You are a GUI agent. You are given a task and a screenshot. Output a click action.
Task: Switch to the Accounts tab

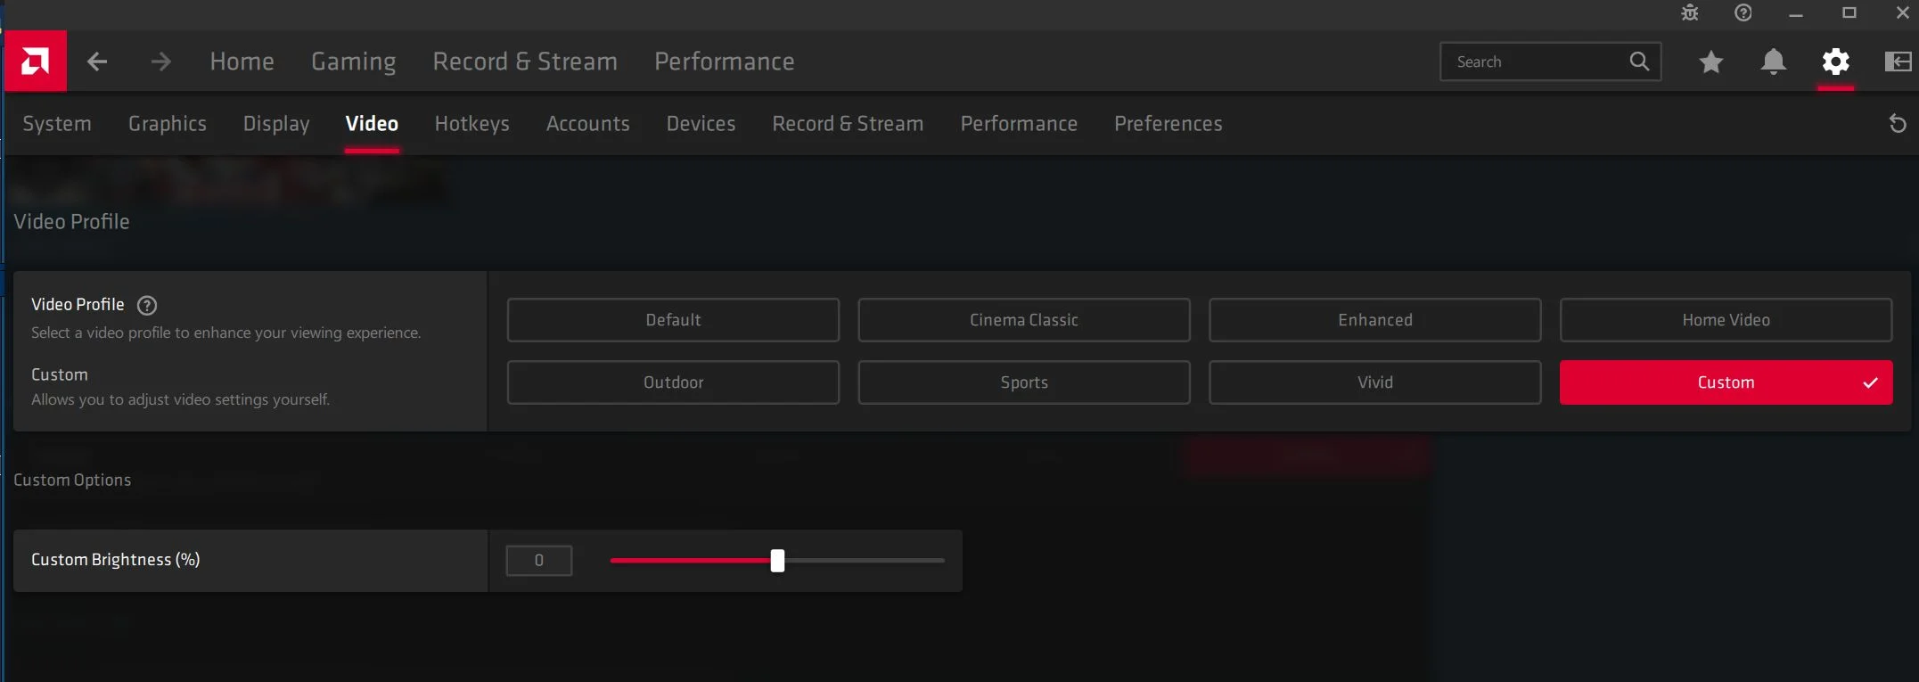click(588, 124)
